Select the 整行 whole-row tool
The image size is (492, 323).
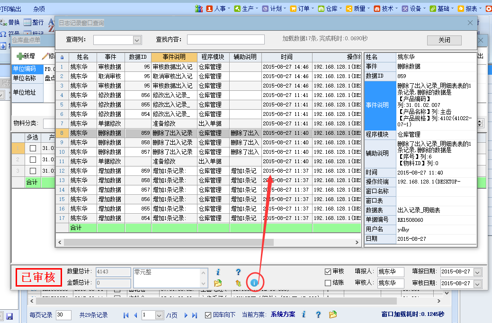click(x=34, y=22)
